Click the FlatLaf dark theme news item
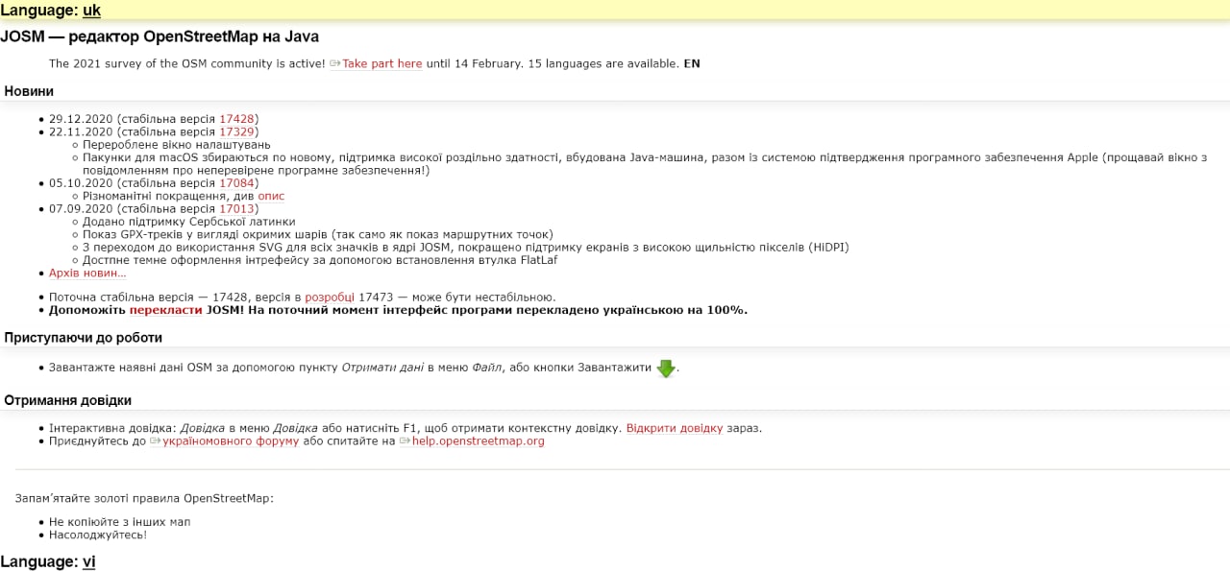 coord(320,260)
